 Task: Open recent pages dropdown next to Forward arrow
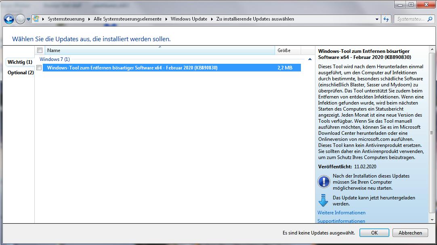click(x=28, y=19)
